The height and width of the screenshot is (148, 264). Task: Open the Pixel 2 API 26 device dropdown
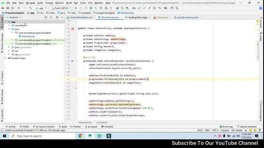point(61,8)
